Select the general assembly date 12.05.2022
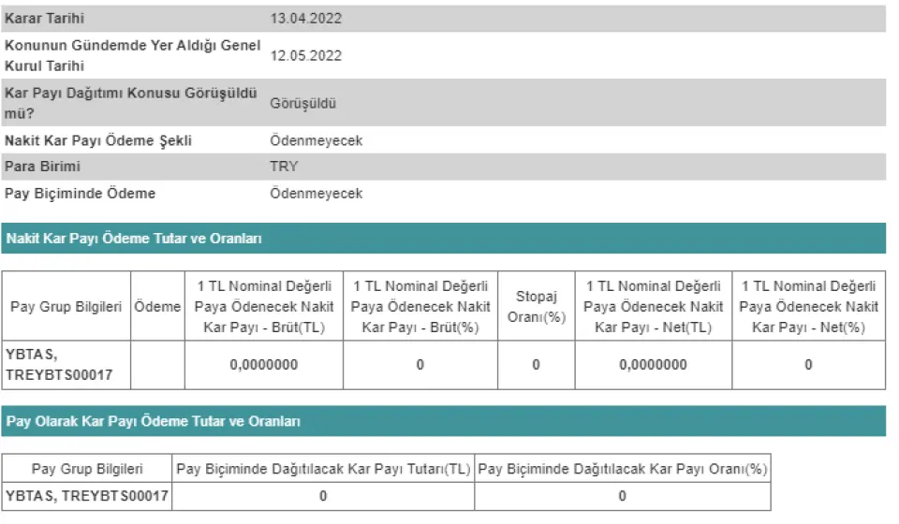Image resolution: width=899 pixels, height=524 pixels. (x=305, y=56)
